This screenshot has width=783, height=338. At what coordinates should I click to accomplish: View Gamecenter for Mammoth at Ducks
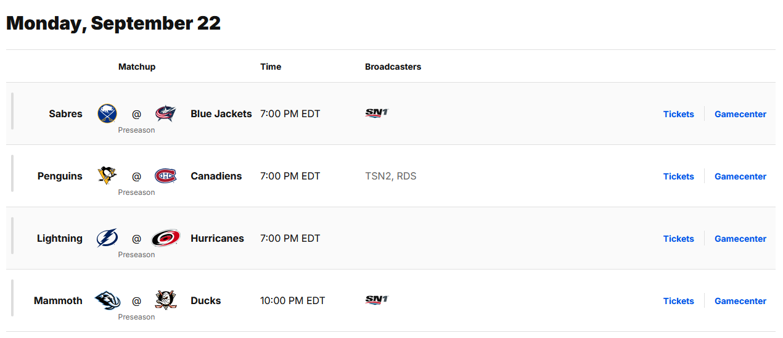[x=740, y=301]
